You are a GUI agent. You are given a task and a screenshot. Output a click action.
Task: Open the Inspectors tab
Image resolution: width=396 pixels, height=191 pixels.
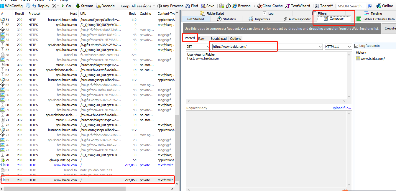click(x=259, y=19)
